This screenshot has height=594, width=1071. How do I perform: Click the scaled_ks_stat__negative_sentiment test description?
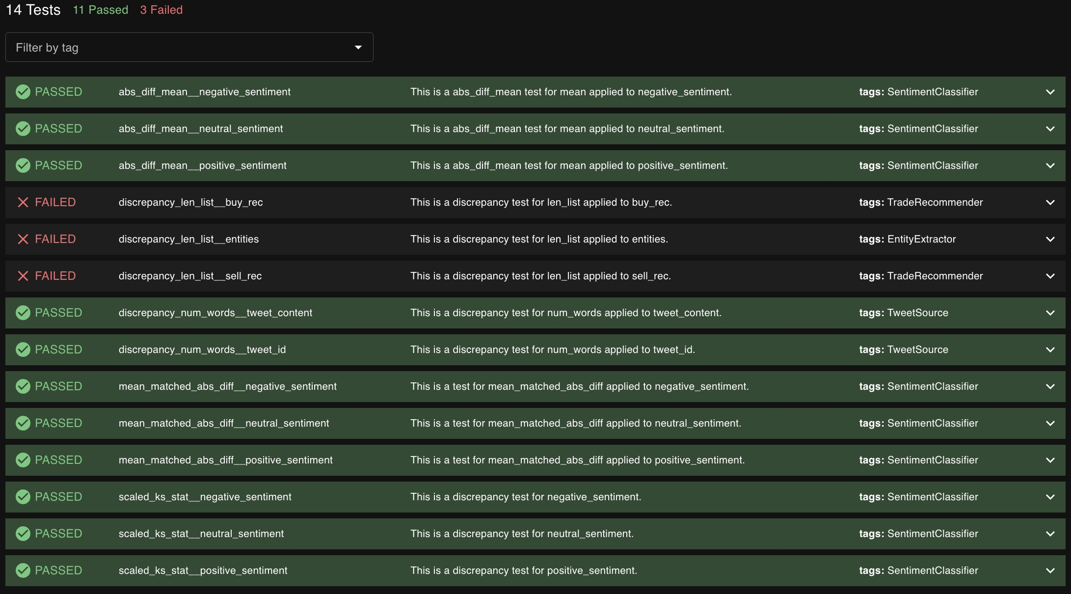tap(526, 497)
